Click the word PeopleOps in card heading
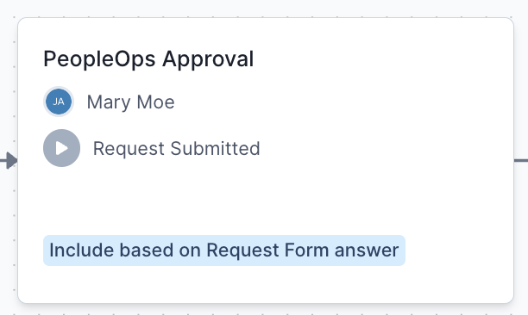 click(x=100, y=59)
